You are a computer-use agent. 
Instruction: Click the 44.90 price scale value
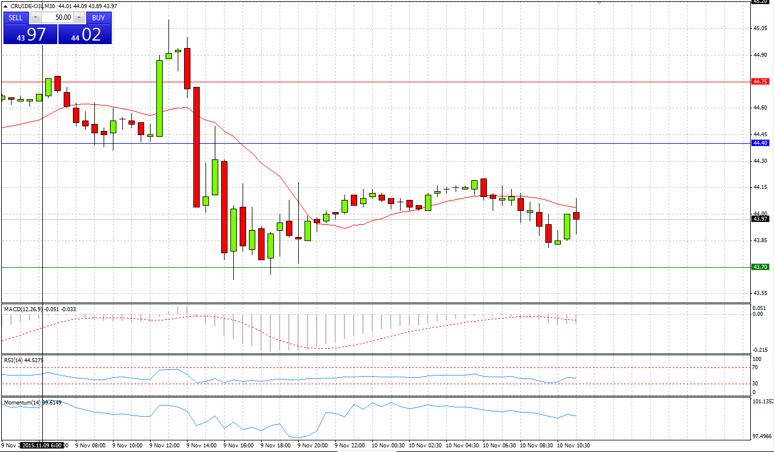pyautogui.click(x=760, y=55)
